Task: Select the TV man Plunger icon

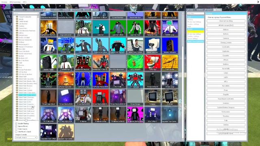Action: click(135, 97)
